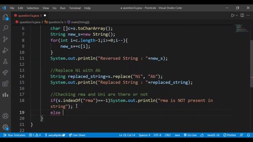Screen dimensions: 253x142
Task: Click line number 14 in gutter
Action: pos(22,76)
